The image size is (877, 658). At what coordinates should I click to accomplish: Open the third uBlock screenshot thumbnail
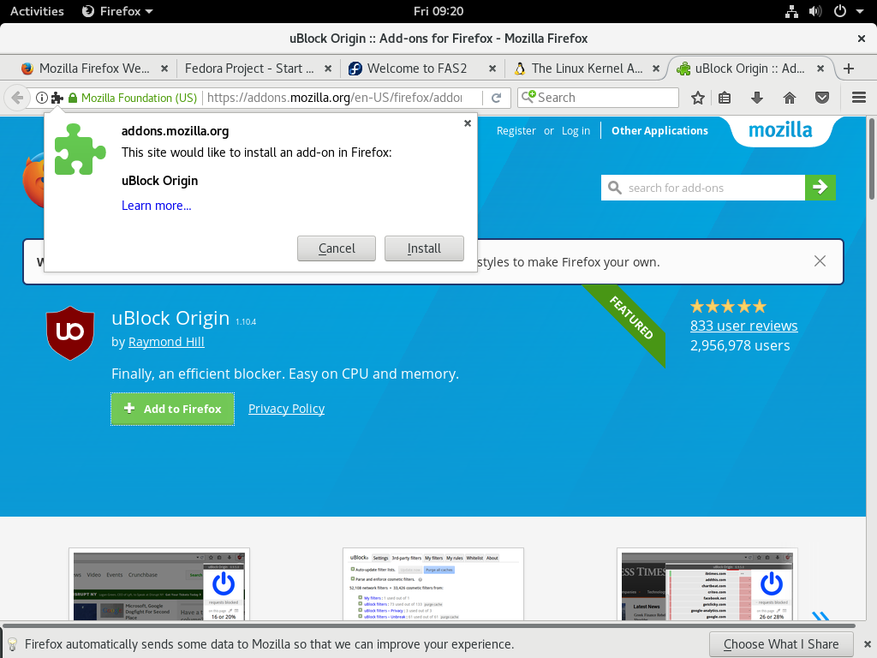(707, 584)
